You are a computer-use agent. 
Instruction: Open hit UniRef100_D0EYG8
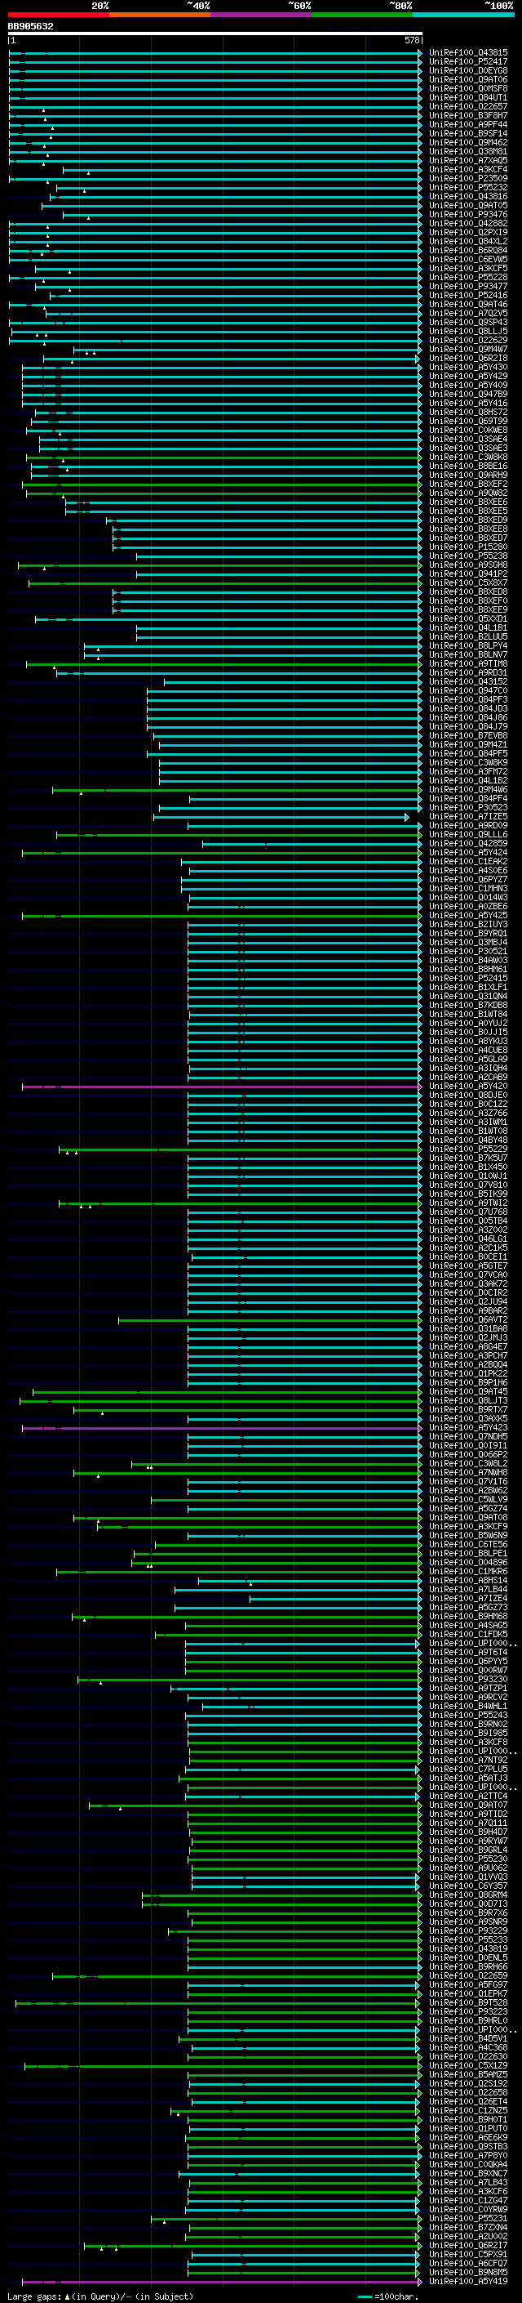468,70
